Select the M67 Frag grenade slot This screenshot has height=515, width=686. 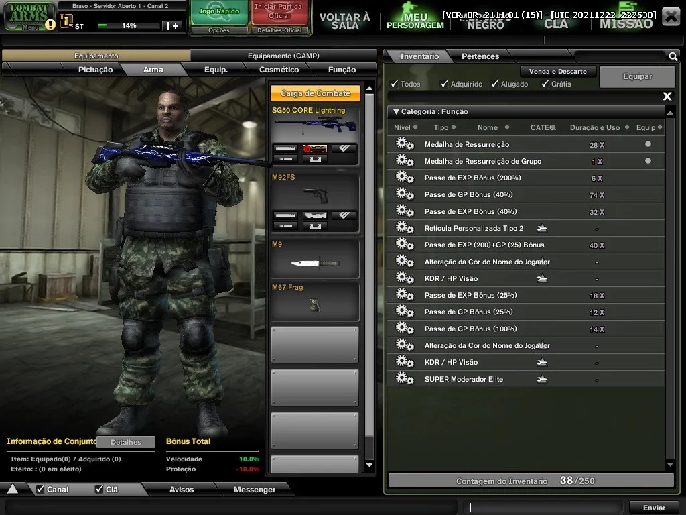[x=315, y=301]
